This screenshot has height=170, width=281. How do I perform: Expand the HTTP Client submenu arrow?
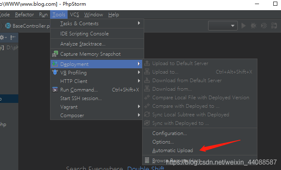click(139, 81)
